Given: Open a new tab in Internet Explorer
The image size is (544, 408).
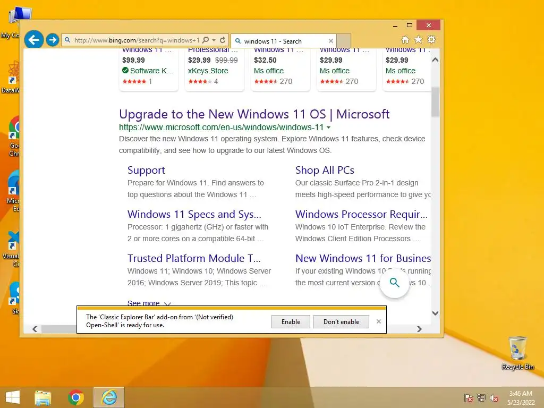Looking at the screenshot, I should [344, 41].
